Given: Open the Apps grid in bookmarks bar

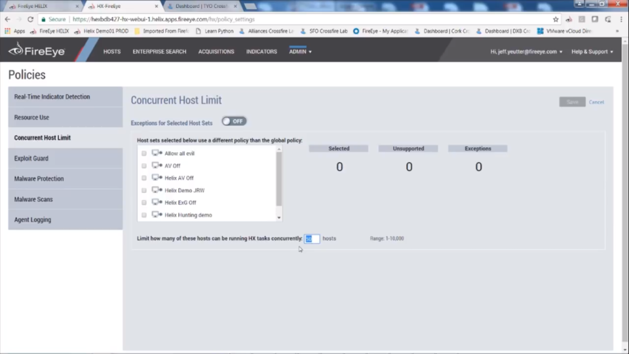Looking at the screenshot, I should (x=14, y=31).
